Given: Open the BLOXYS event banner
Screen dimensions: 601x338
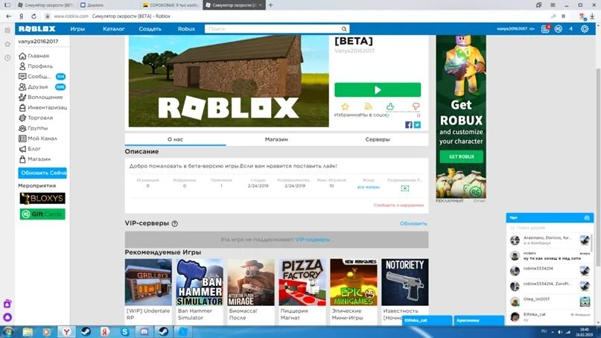Looking at the screenshot, I should (x=42, y=198).
